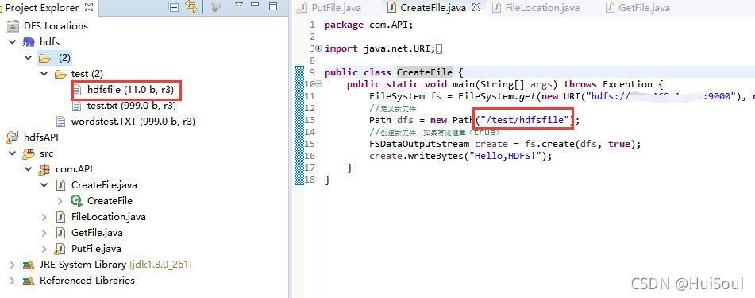Expand the CreateFile class node
This screenshot has height=298, width=755.
coord(60,200)
